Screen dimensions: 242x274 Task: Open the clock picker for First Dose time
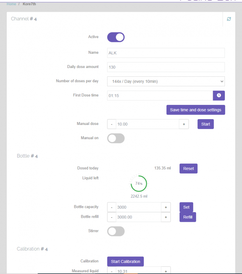(x=219, y=95)
